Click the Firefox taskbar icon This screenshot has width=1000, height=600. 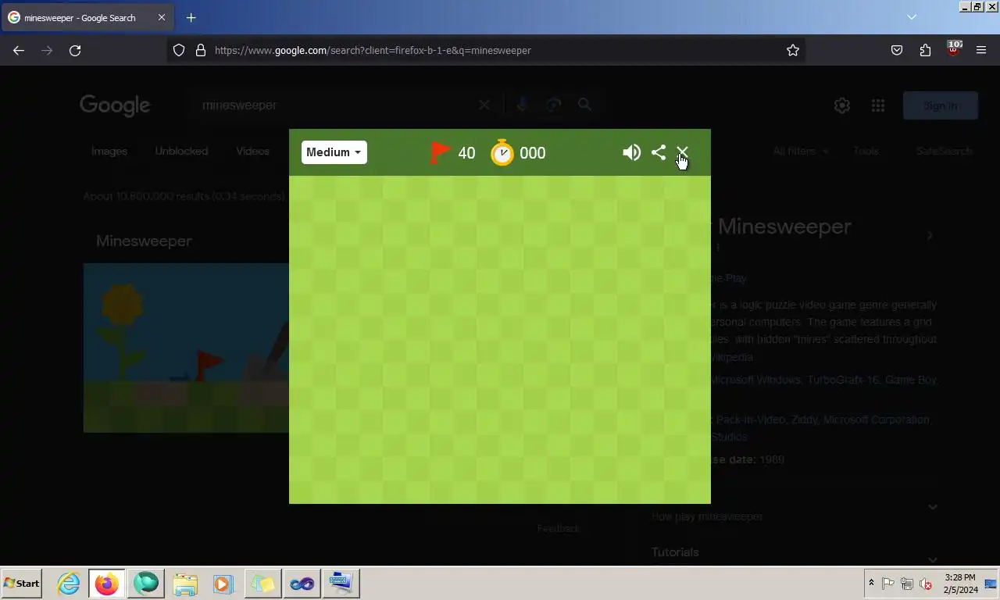(106, 584)
